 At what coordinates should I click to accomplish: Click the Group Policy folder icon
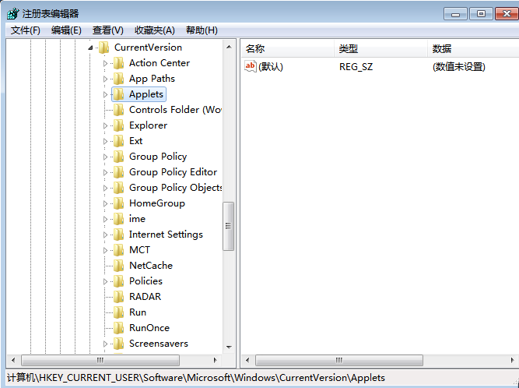click(x=118, y=157)
